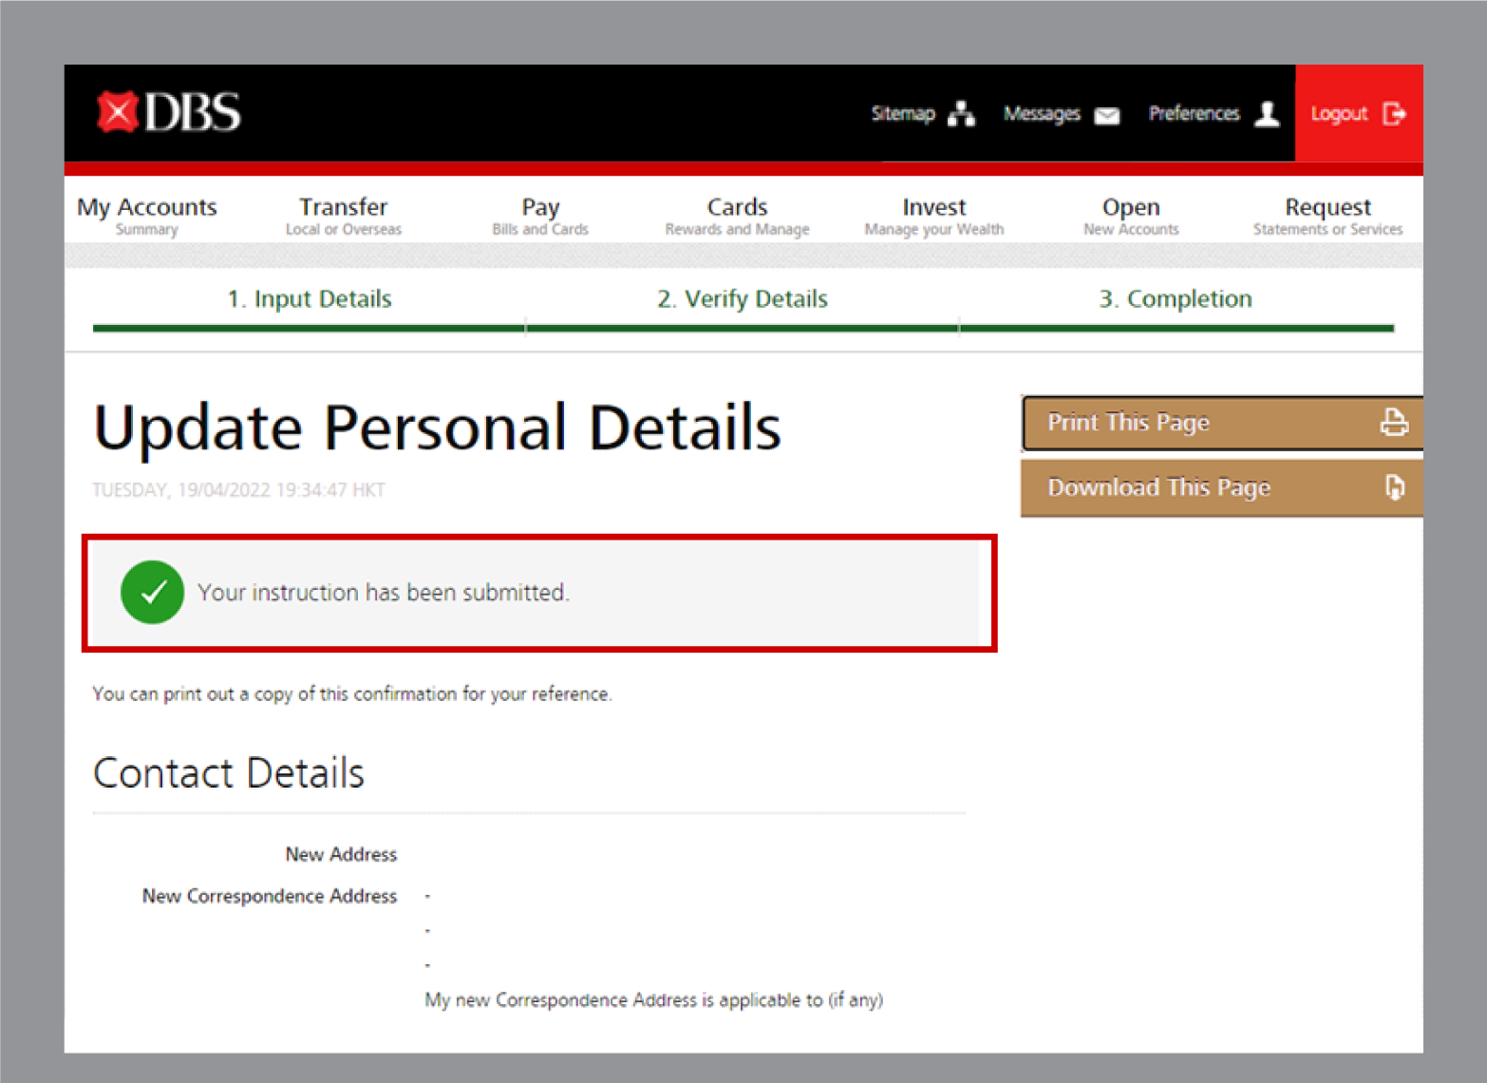Click the printer icon
The image size is (1487, 1083).
[x=1393, y=422]
